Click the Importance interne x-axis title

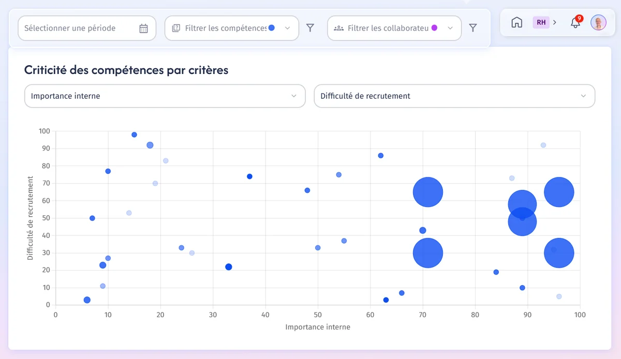[318, 327]
